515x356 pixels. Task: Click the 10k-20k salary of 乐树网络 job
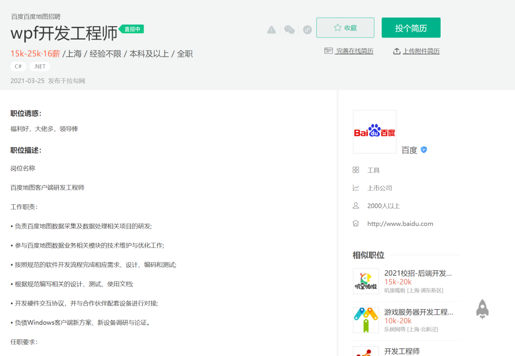pos(398,321)
